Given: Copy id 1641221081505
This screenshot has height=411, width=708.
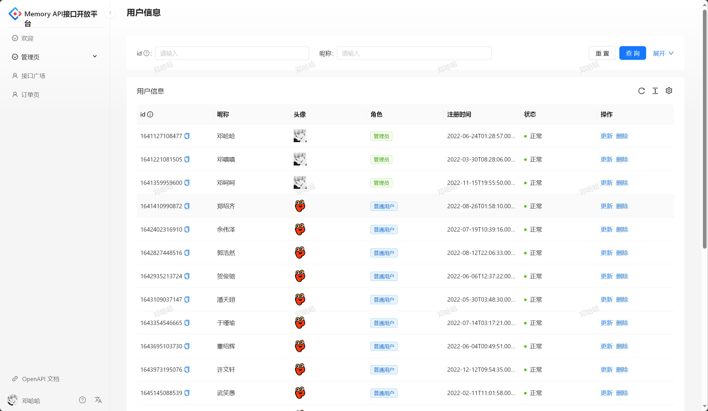Looking at the screenshot, I should tap(187, 160).
